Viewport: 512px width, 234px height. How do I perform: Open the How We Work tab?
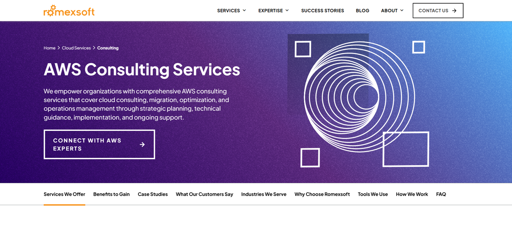click(412, 194)
